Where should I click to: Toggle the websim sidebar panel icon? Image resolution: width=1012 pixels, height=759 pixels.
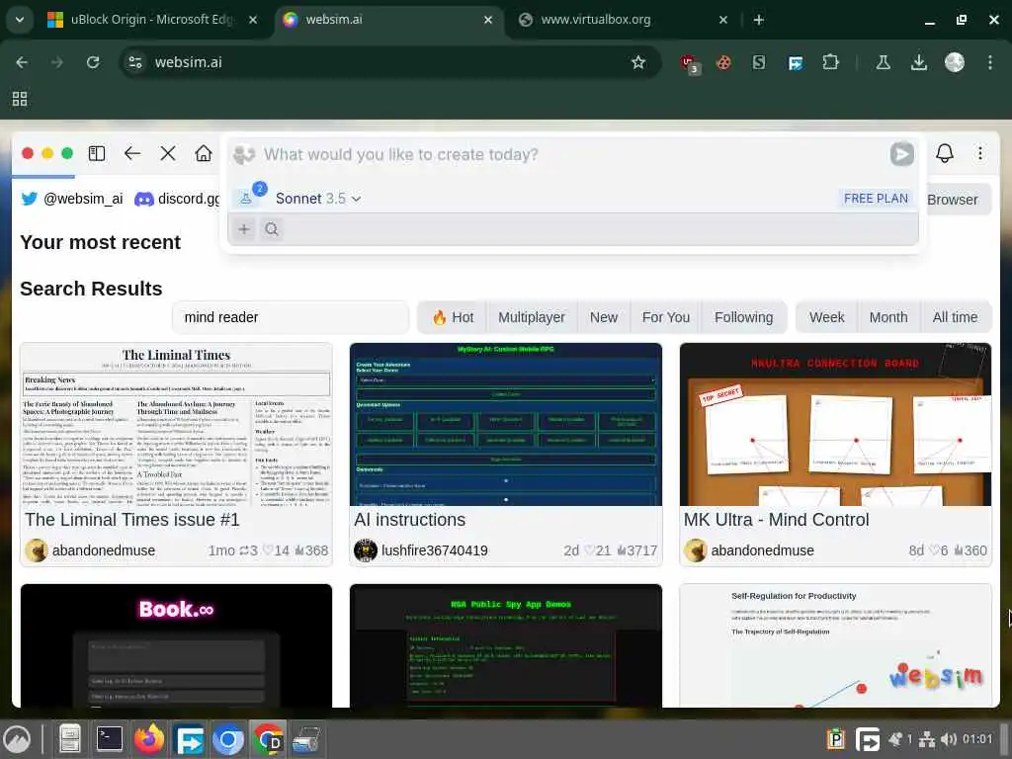coord(97,153)
